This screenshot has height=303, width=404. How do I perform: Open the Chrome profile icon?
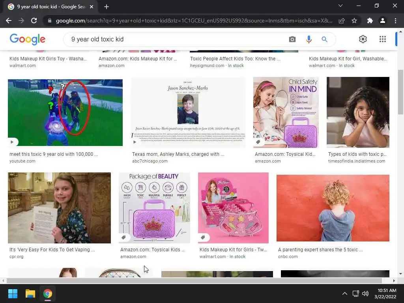click(383, 21)
